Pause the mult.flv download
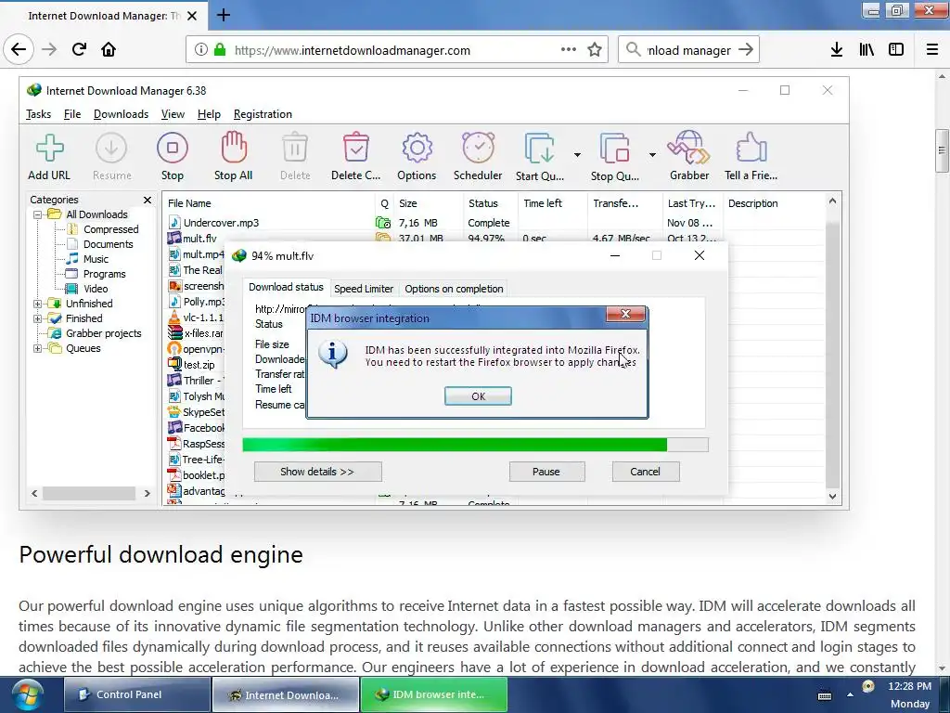The height and width of the screenshot is (713, 950). point(546,472)
